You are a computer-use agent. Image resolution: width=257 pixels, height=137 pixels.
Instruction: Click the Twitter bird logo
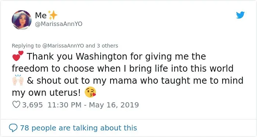240,15
